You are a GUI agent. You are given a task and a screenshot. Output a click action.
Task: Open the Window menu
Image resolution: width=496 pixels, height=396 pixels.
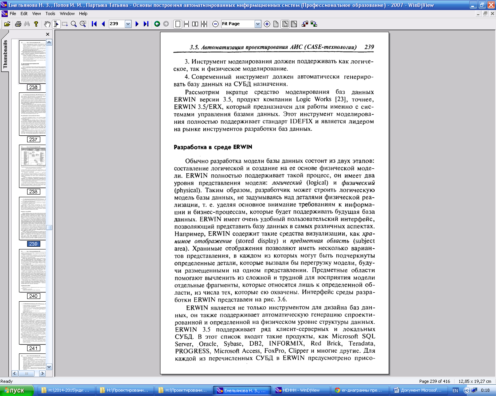point(67,14)
